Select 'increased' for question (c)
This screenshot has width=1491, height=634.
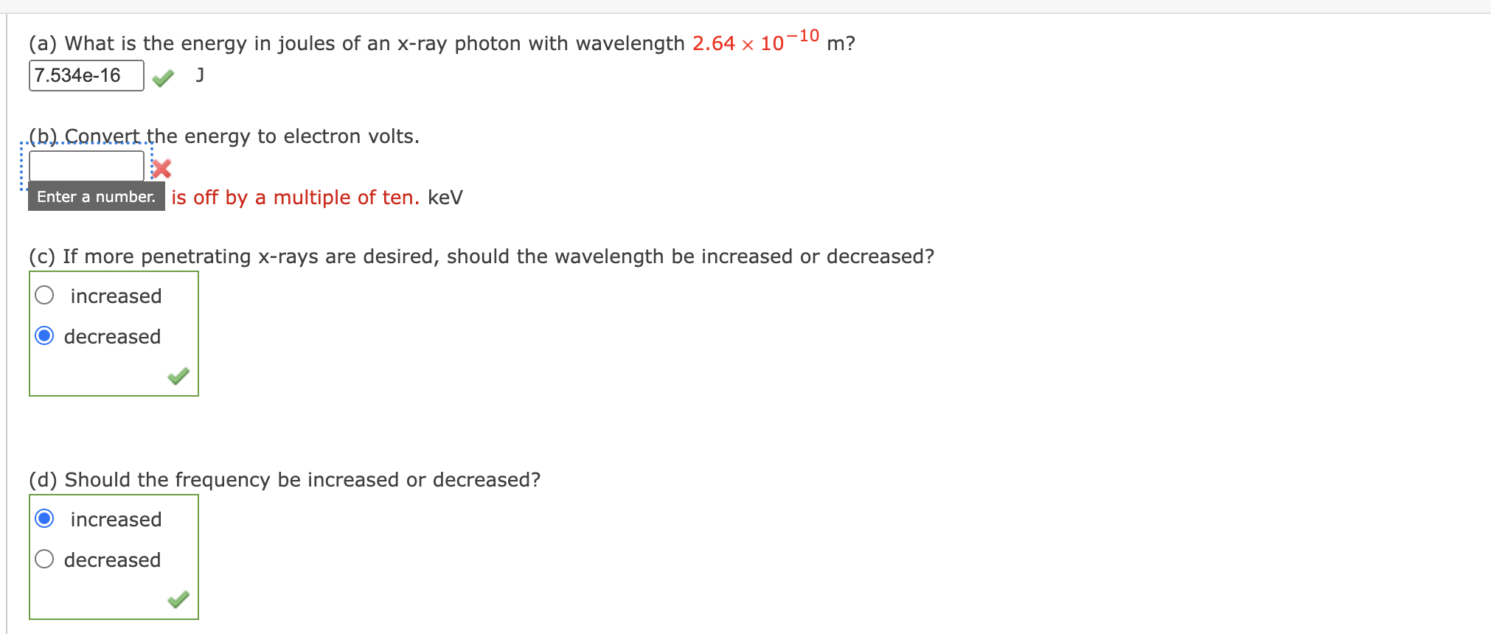coord(44,295)
